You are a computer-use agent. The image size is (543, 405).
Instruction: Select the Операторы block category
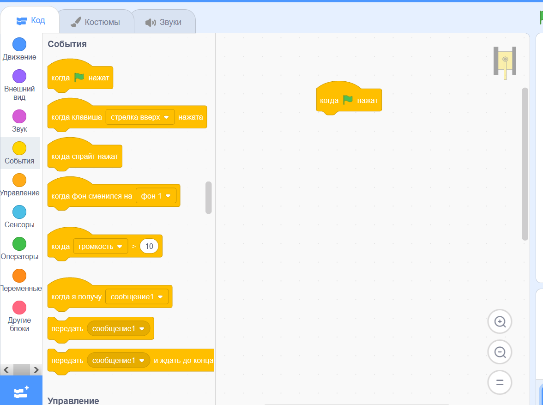click(x=19, y=249)
